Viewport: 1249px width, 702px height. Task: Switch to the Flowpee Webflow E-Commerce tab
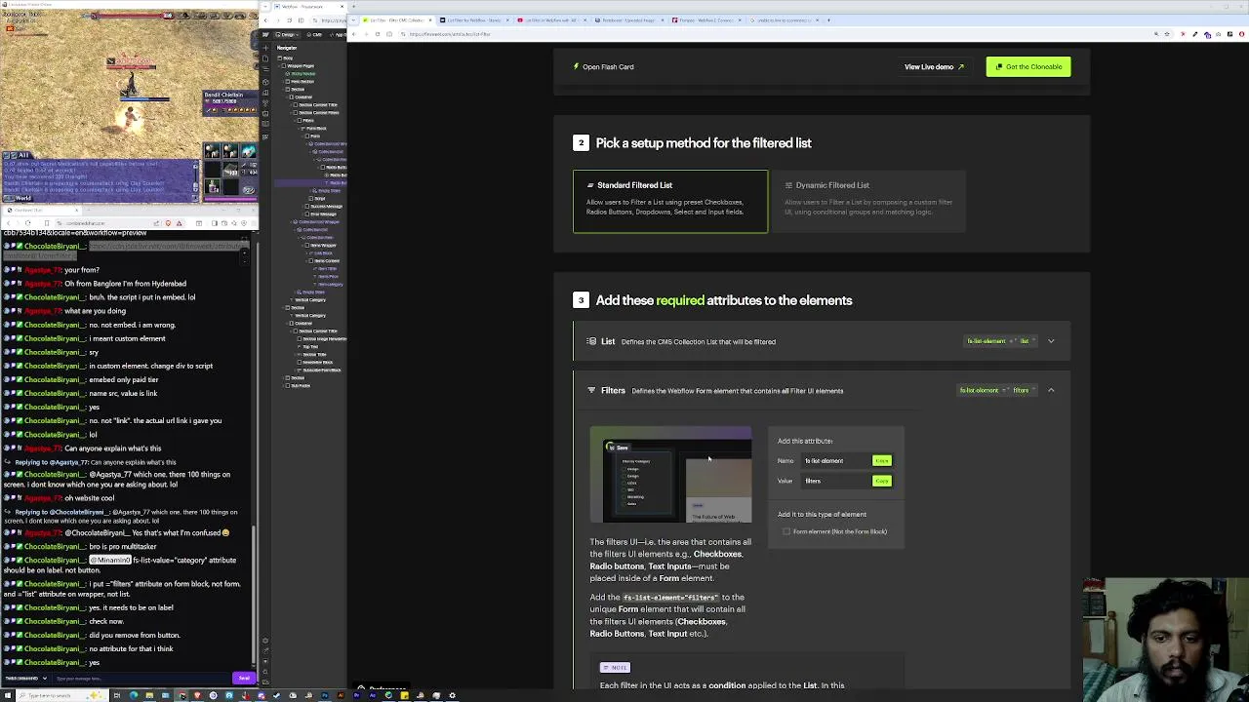click(x=705, y=20)
